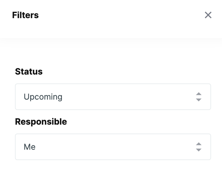Viewport: 222px width, 171px height.
Task: Click the Status field label
Action: click(x=29, y=71)
